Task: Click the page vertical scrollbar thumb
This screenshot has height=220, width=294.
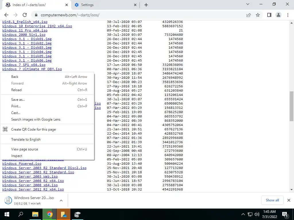Action: click(291, 106)
